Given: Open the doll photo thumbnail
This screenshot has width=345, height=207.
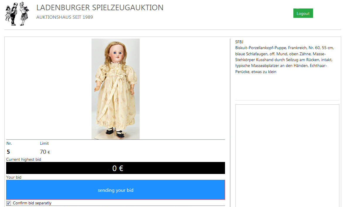Looking at the screenshot, I should [x=116, y=89].
